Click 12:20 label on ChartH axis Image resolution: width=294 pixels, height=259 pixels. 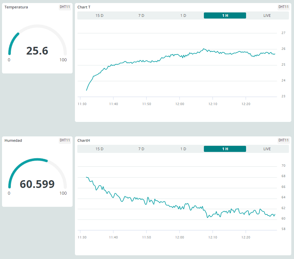tap(246, 237)
